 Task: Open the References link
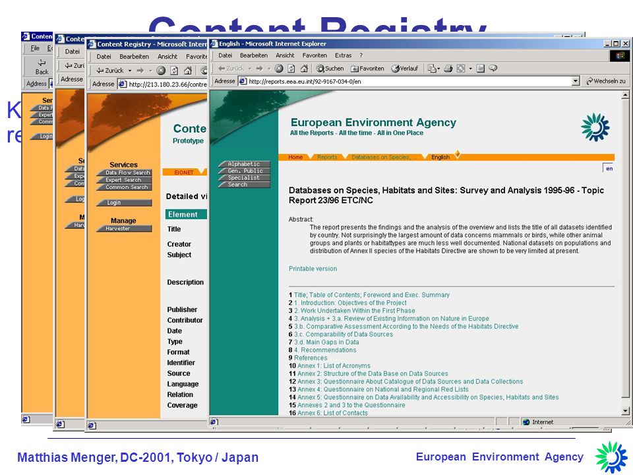click(x=311, y=358)
